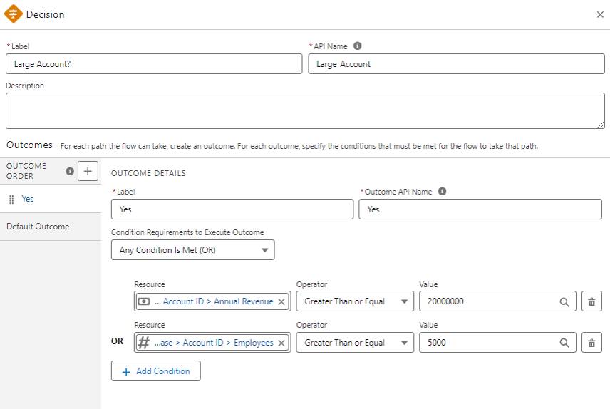Open the Outcome Order info icon
The image size is (610, 409).
tap(70, 171)
